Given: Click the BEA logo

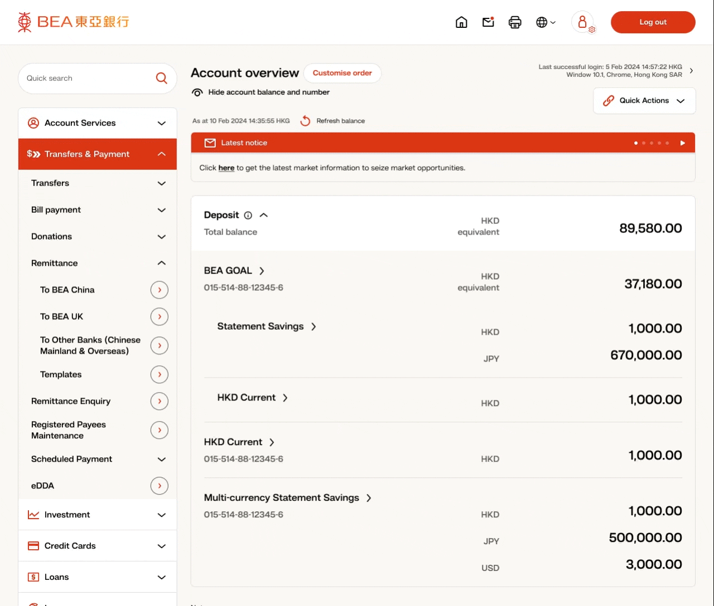Looking at the screenshot, I should coord(73,22).
